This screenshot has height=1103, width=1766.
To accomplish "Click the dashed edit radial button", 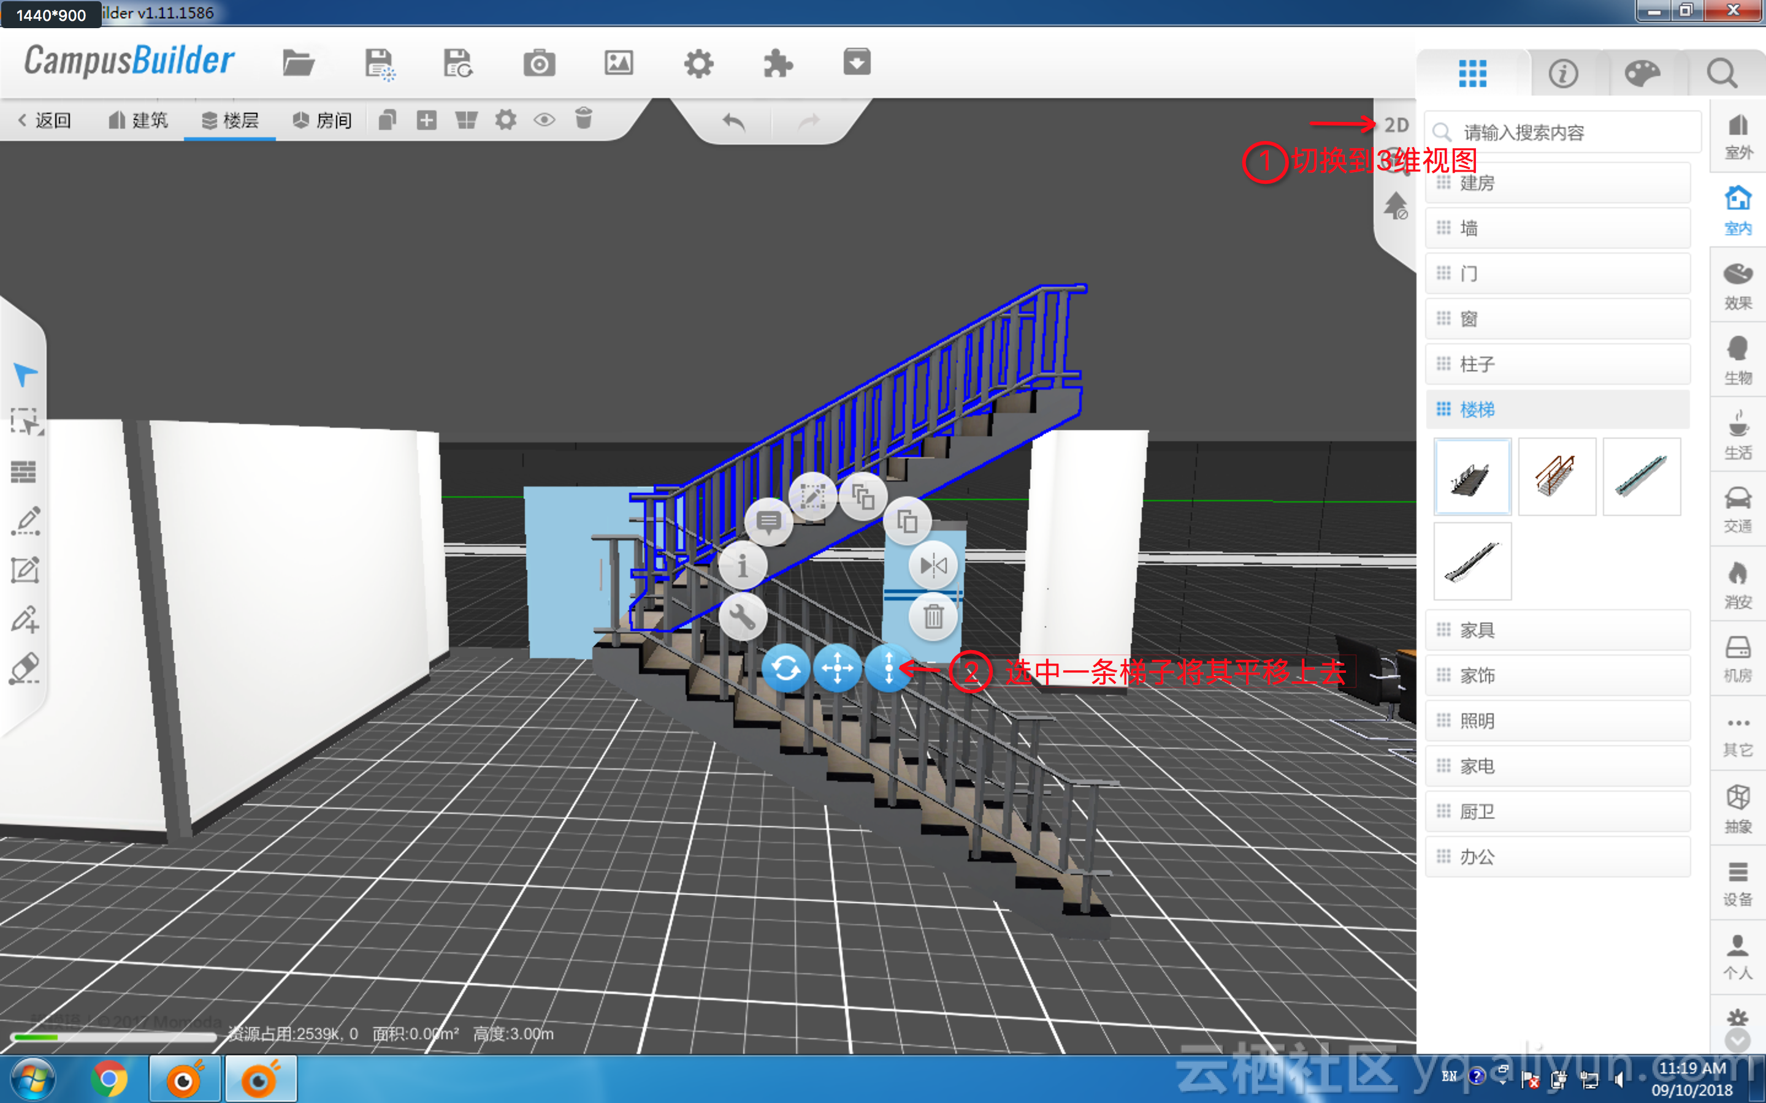I will pos(813,498).
